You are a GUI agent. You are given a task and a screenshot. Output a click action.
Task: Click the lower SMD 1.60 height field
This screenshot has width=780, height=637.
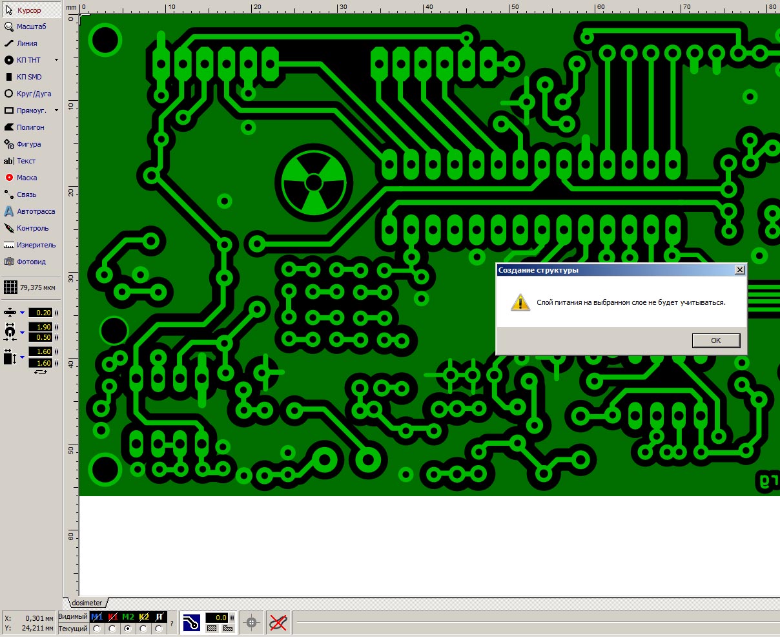(x=40, y=363)
